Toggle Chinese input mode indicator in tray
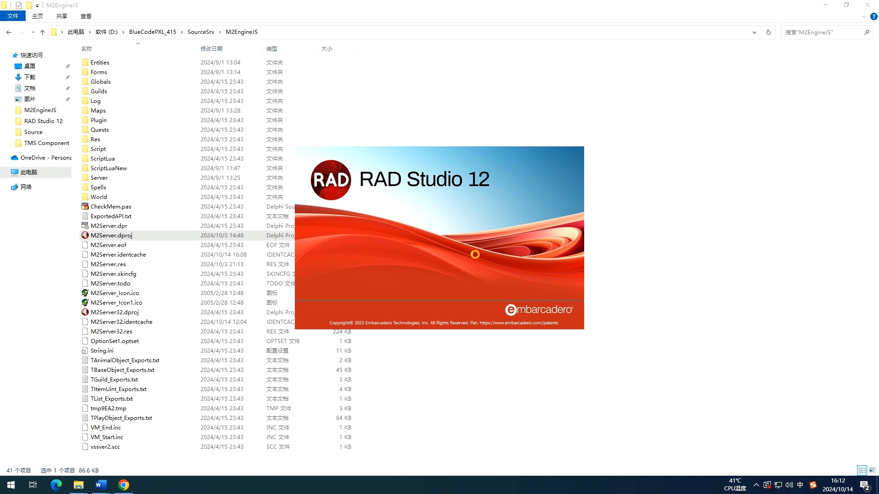Image resolution: width=879 pixels, height=494 pixels. pos(800,485)
